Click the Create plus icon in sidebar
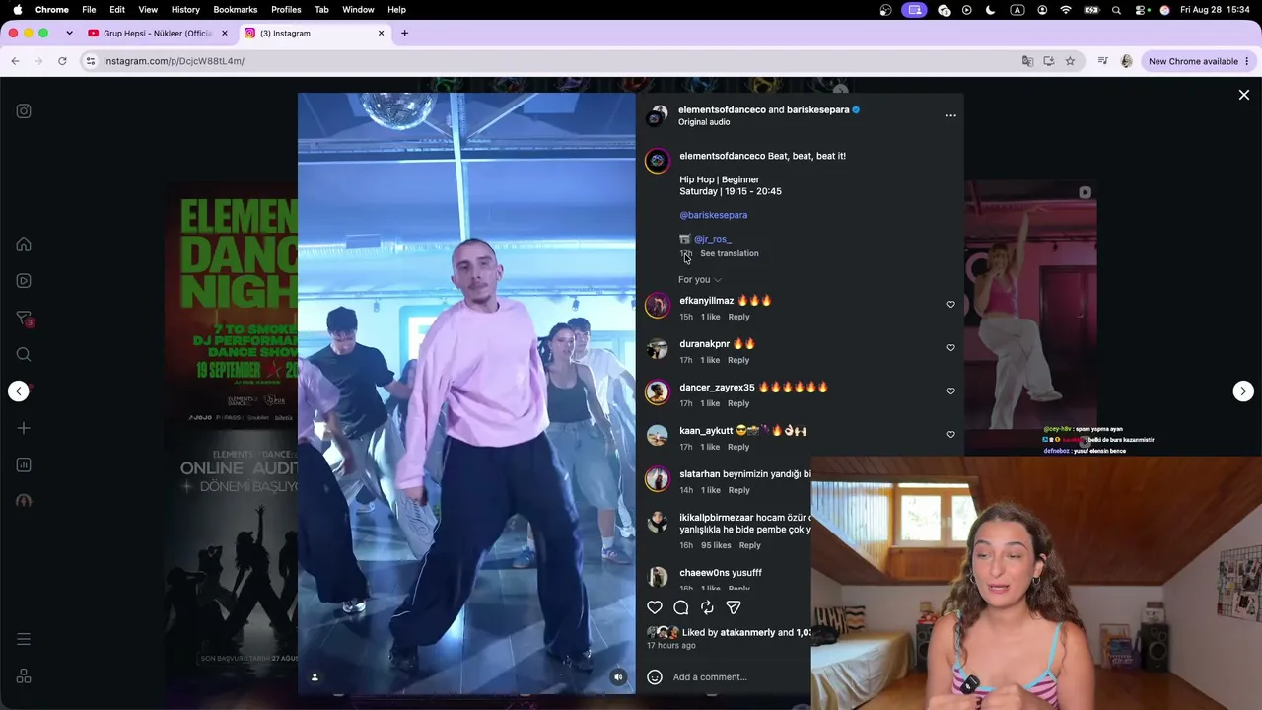This screenshot has height=710, width=1262. tap(24, 428)
